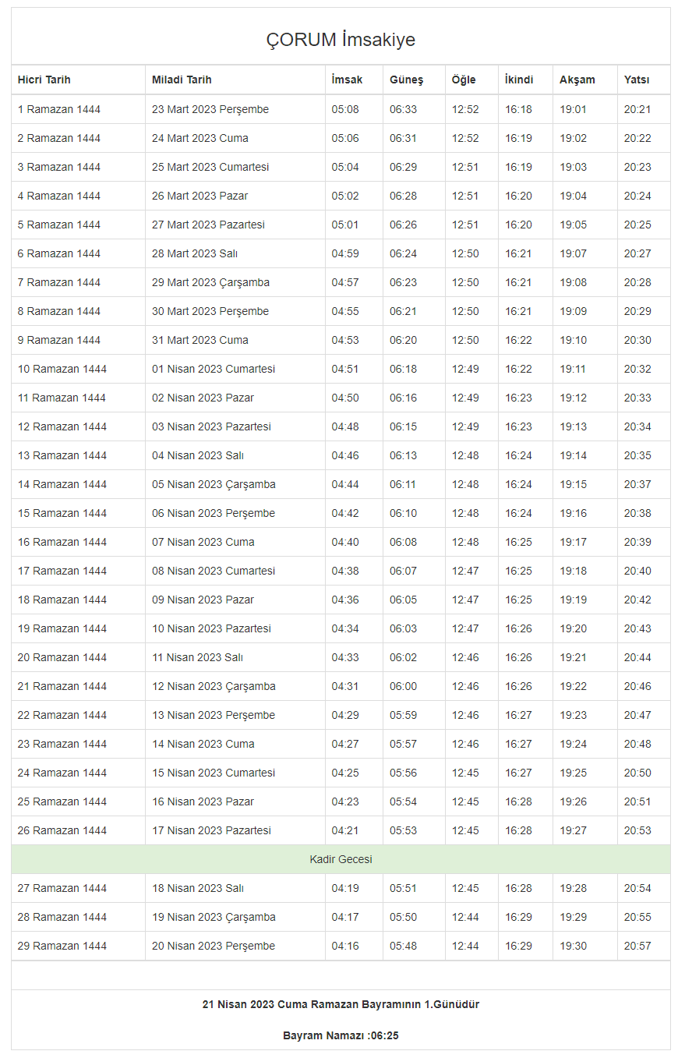
Task: Click Yatsı time 20:57 in last row
Action: coord(637,946)
